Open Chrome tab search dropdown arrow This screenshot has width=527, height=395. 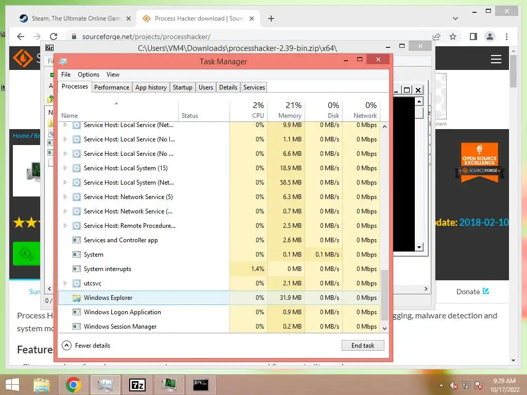click(455, 19)
